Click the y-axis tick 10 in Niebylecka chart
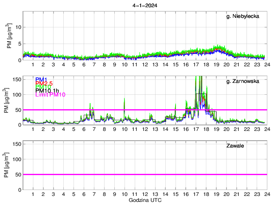 [x=18, y=27]
